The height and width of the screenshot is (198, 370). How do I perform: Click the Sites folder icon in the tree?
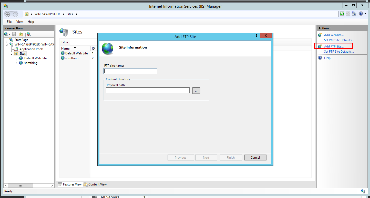16,53
